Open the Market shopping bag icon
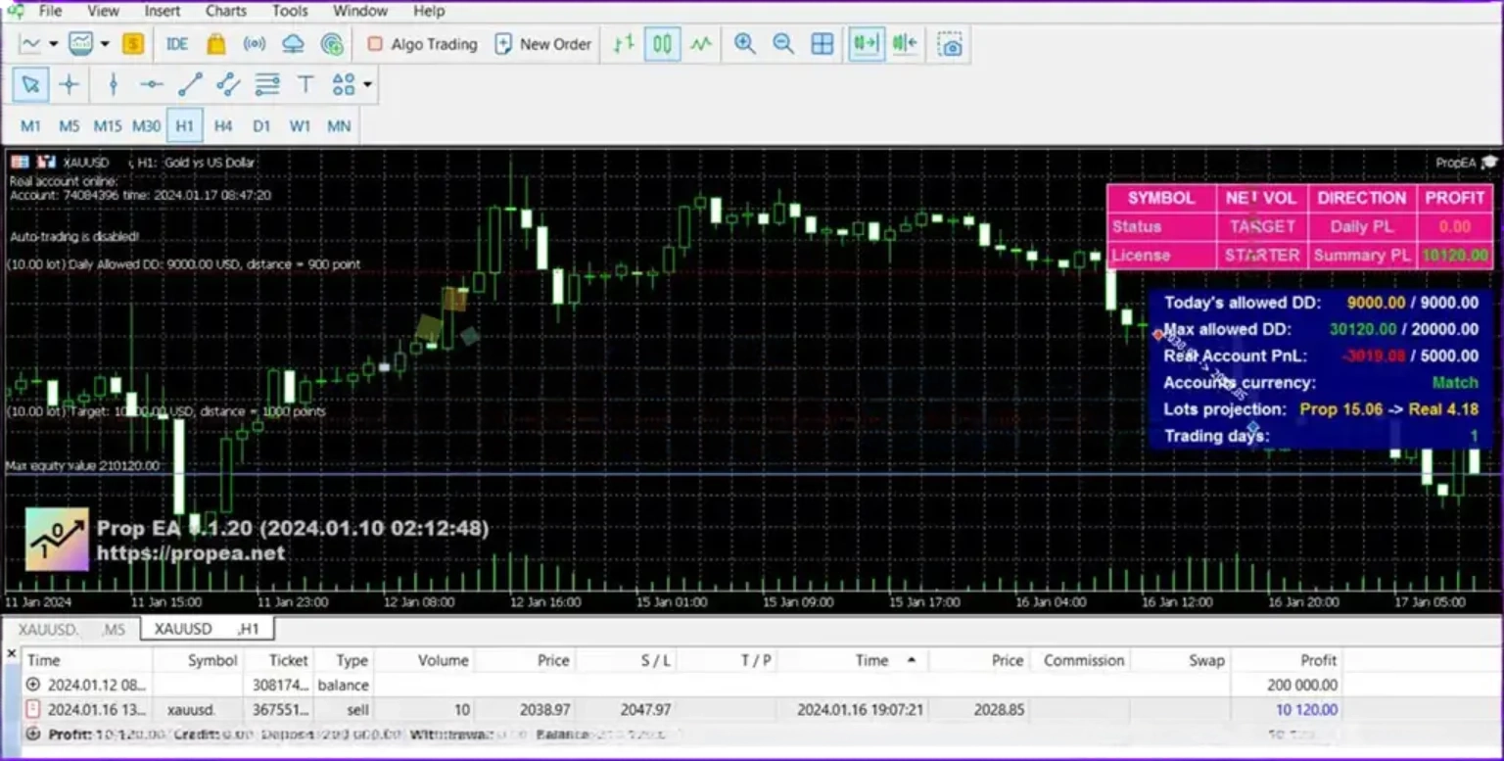This screenshot has width=1504, height=761. (x=216, y=44)
